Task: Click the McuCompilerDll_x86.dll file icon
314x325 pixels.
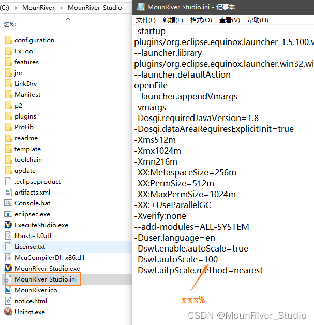Action: tap(8, 257)
